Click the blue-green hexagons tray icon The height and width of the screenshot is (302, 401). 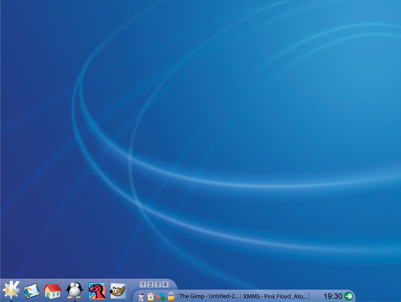tap(161, 297)
